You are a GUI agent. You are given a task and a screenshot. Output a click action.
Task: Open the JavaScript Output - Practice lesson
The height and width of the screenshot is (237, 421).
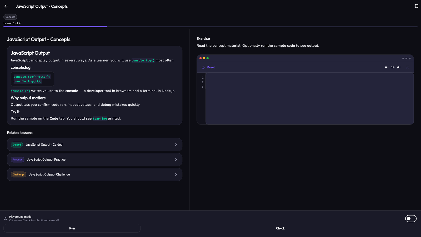tap(94, 160)
